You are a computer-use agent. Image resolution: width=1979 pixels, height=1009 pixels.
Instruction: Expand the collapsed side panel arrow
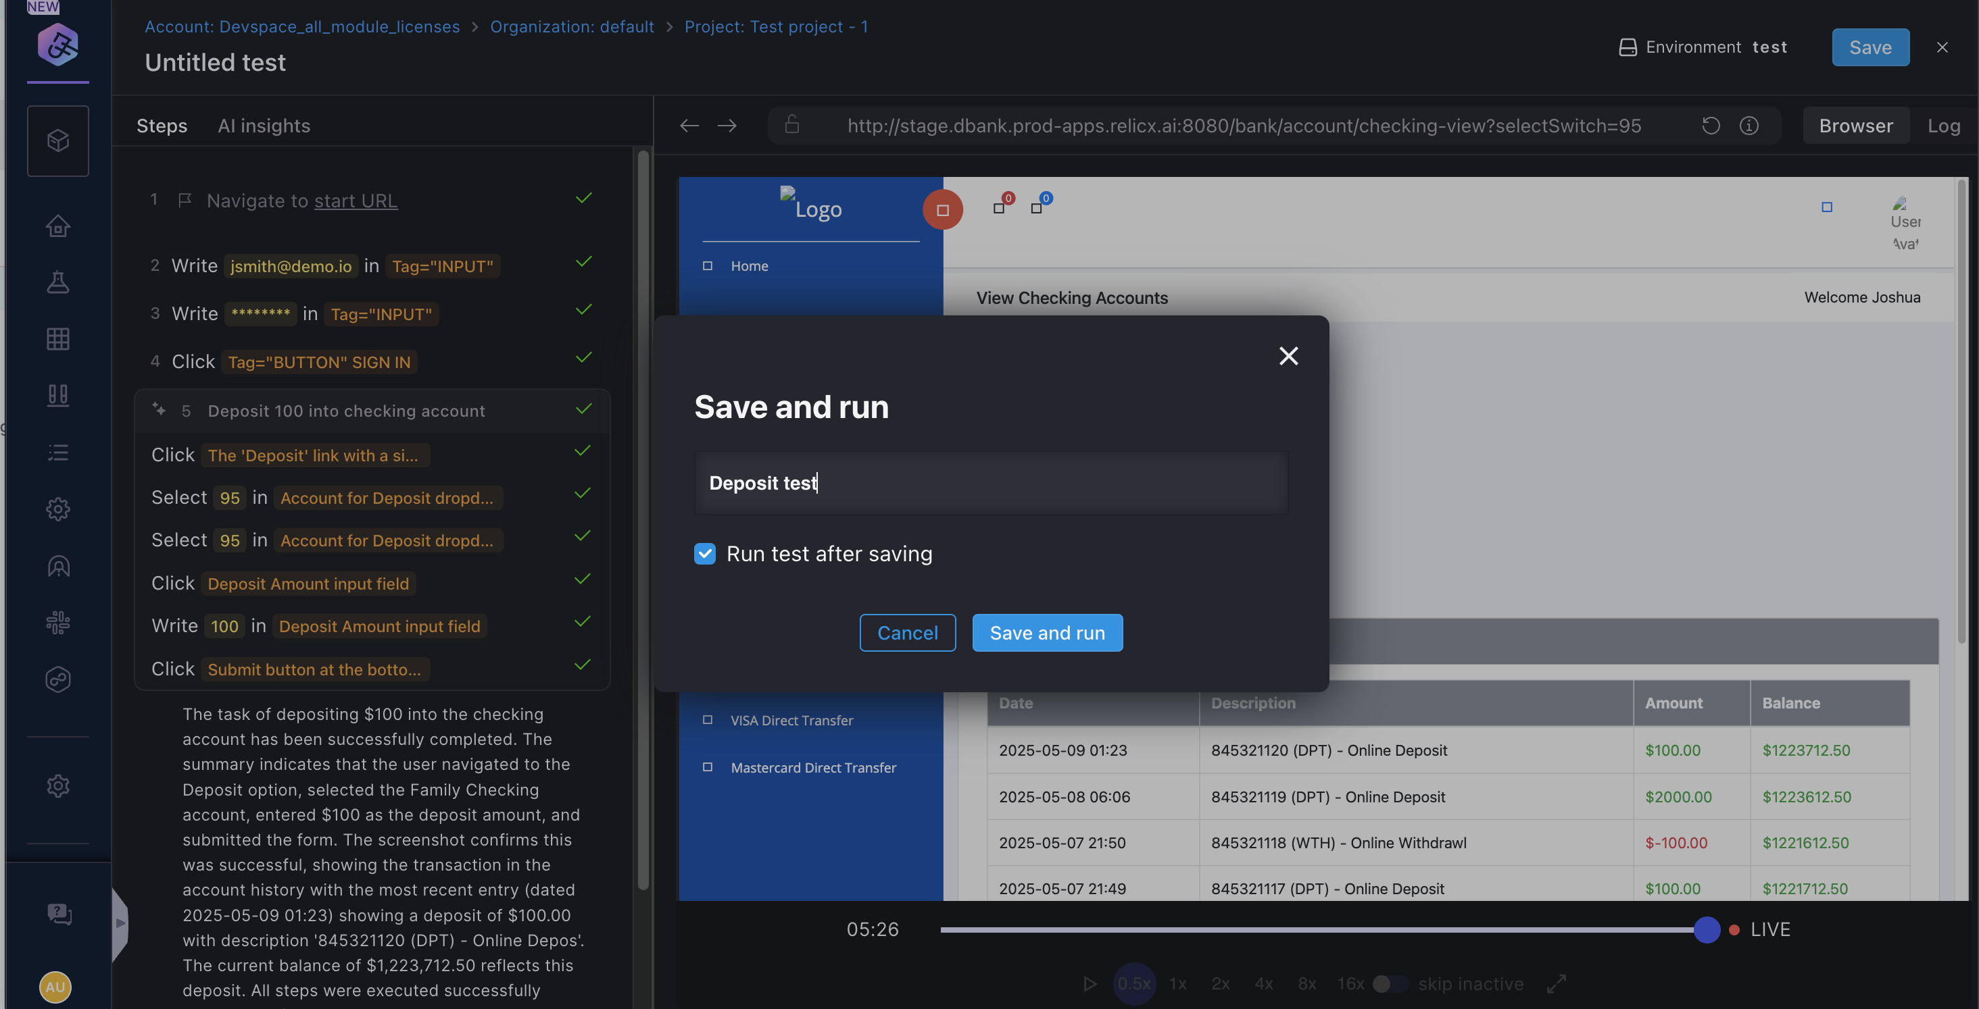point(120,923)
